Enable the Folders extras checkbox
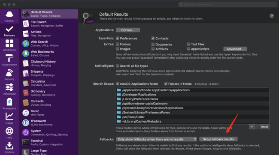279x155 pixels. click(x=118, y=44)
